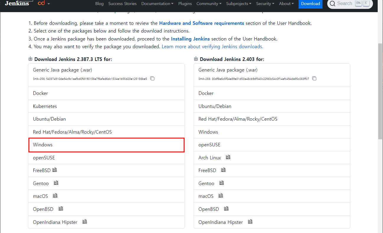The image size is (383, 233).
Task: Click the weekly Arch Linux book icon
Action: [228, 157]
